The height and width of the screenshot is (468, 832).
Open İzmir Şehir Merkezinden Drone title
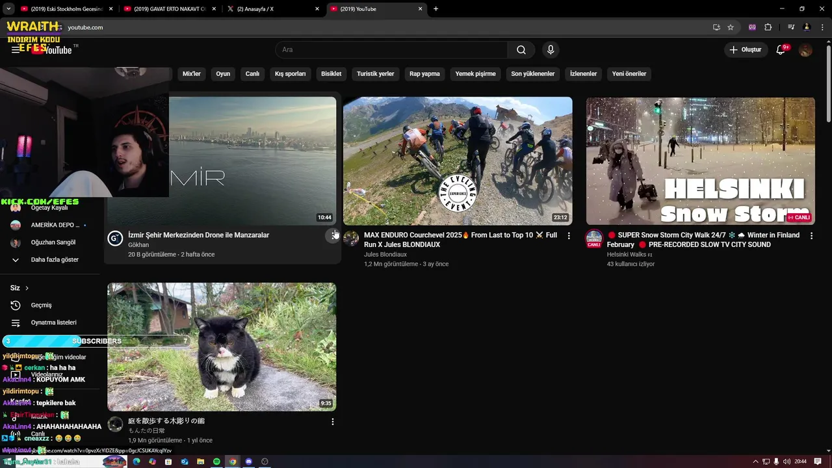198,235
